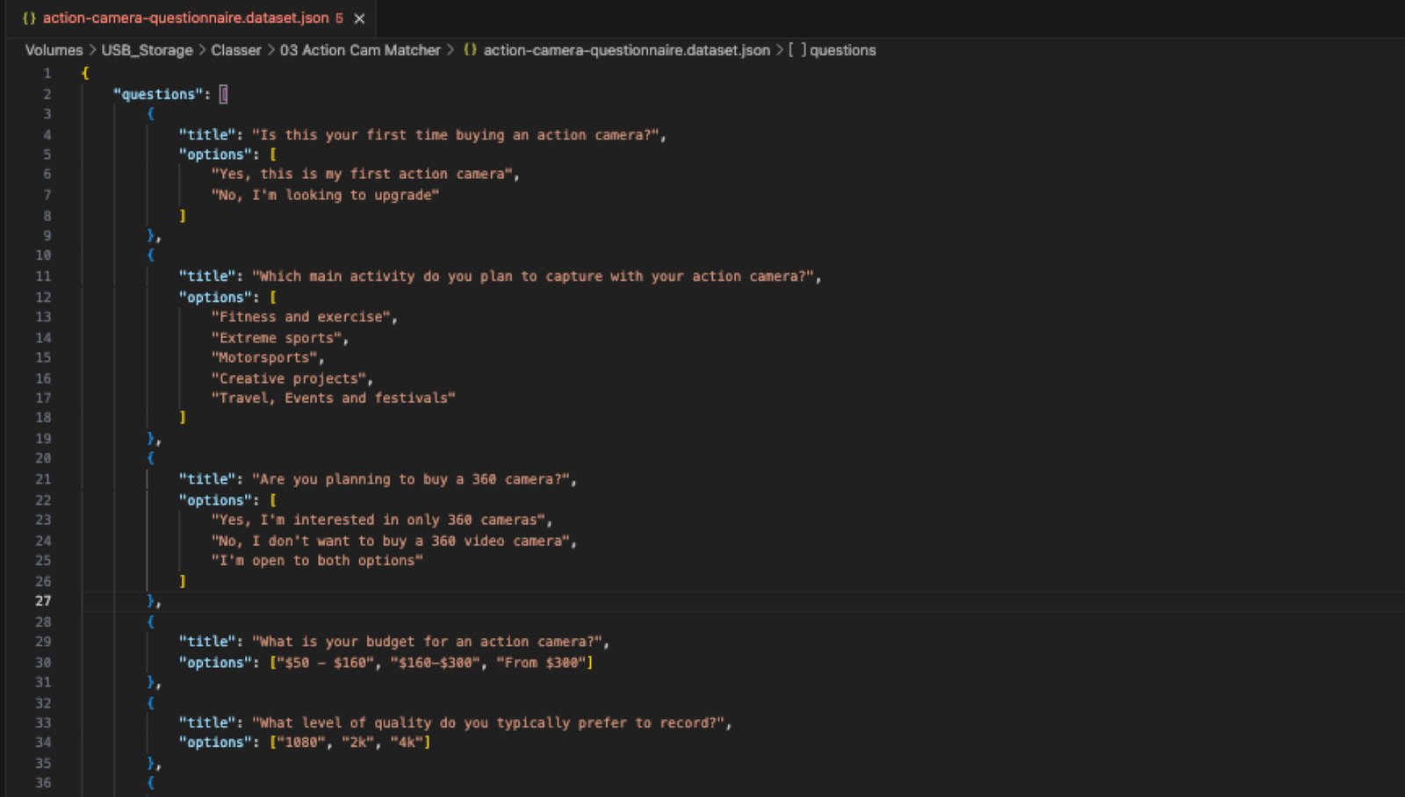This screenshot has height=797, width=1405.
Task: Open the questions symbol breadcrumb
Action: click(x=842, y=50)
